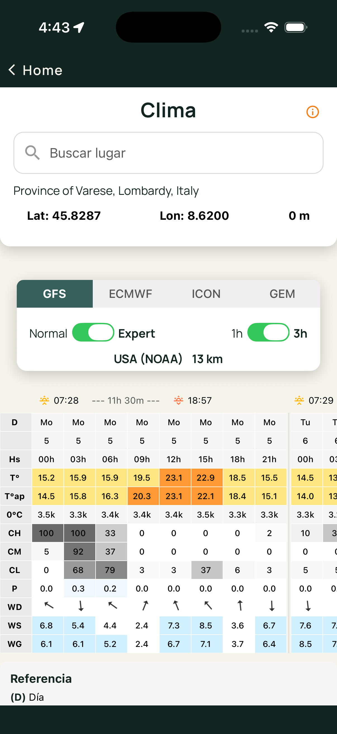Tap the sunrise icon next to 07:28
The image size is (337, 734).
tap(44, 400)
